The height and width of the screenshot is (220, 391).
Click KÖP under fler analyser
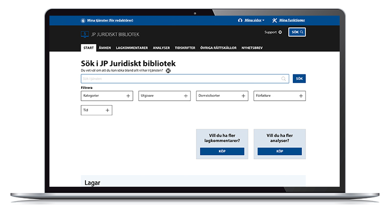pyautogui.click(x=280, y=151)
